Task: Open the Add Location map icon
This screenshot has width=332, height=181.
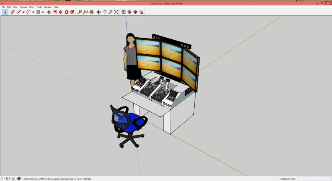Action: coord(124,12)
